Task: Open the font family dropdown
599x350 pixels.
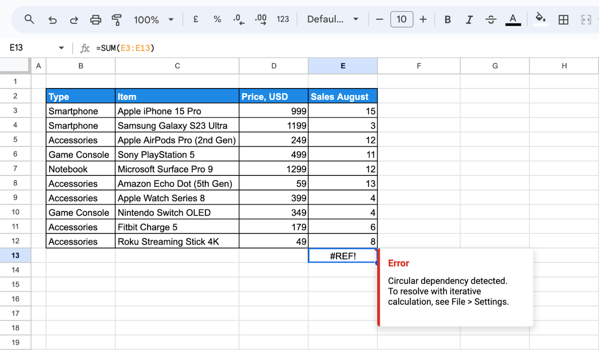Action: (x=333, y=19)
